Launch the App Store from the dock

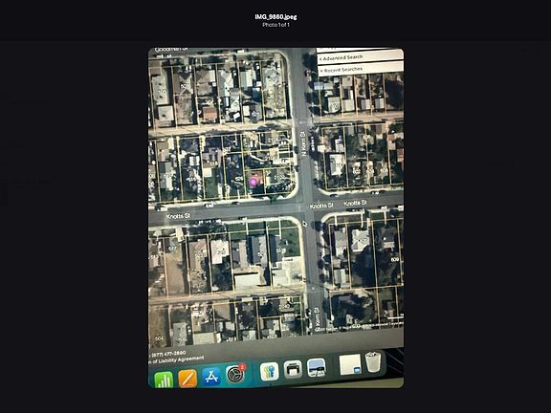click(211, 377)
